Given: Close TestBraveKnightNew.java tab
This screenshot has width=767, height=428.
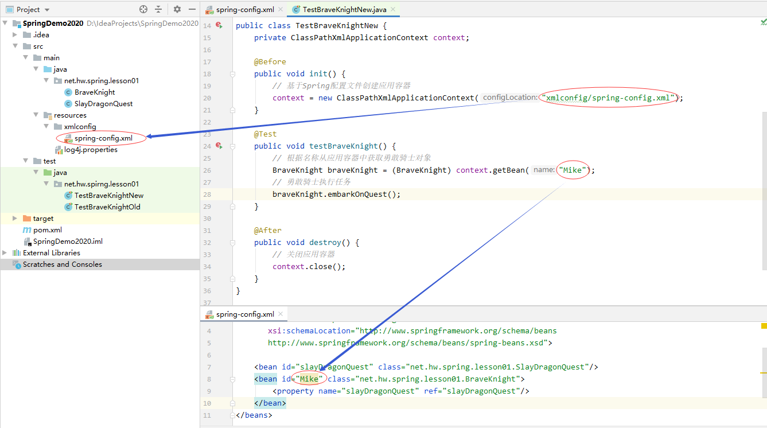Looking at the screenshot, I should [392, 10].
